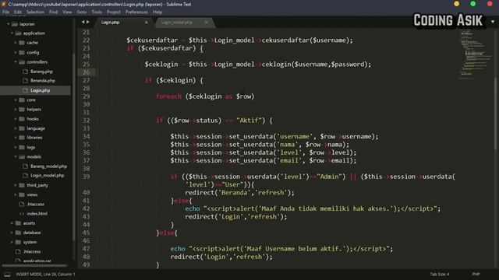This screenshot has width=499, height=280.
Task: Expand the assets folder
Action: tap(12, 223)
